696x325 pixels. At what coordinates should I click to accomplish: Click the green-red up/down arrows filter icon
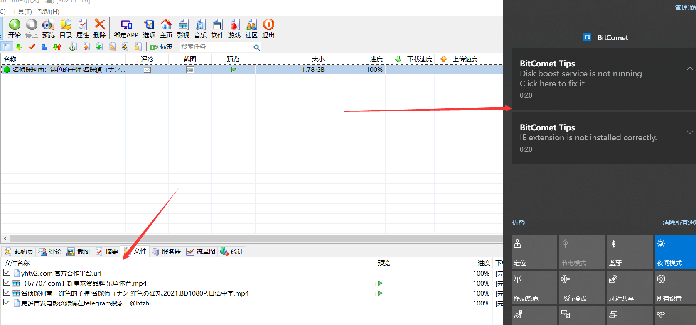pyautogui.click(x=57, y=47)
